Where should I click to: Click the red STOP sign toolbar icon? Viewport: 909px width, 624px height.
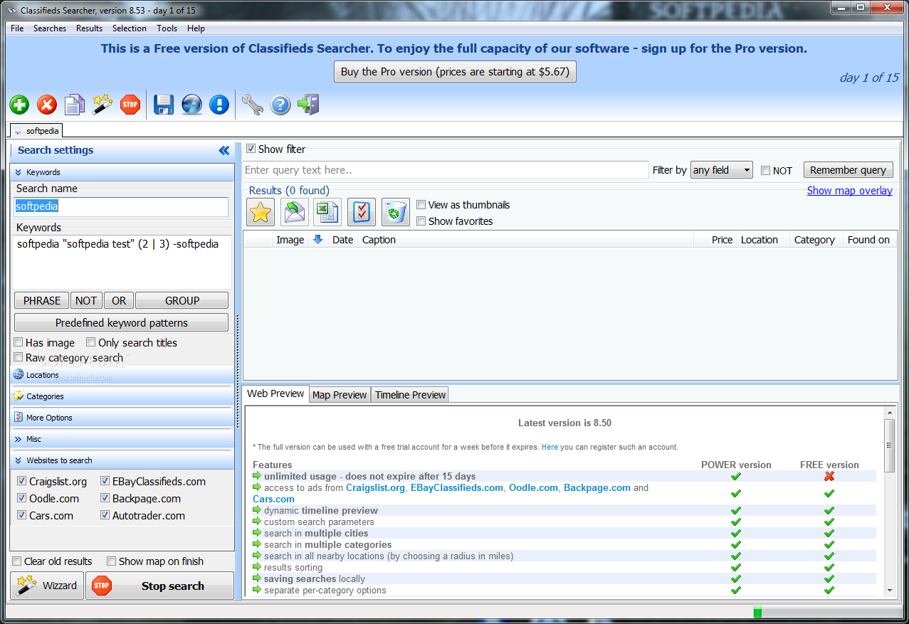click(130, 105)
